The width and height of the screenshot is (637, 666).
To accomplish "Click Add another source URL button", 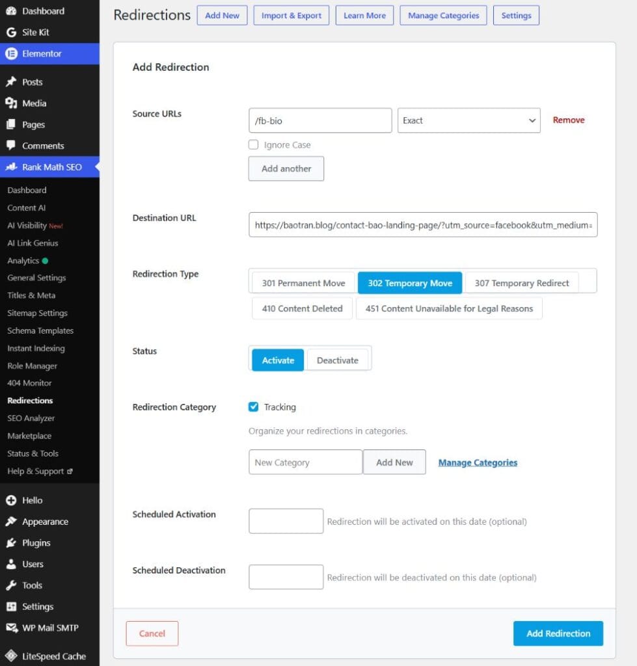I will tap(286, 168).
